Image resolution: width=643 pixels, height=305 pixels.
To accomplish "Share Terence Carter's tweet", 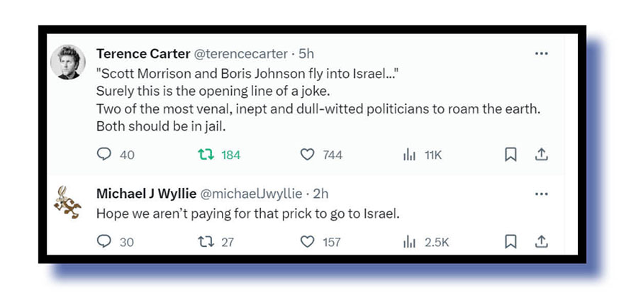I will tap(541, 155).
